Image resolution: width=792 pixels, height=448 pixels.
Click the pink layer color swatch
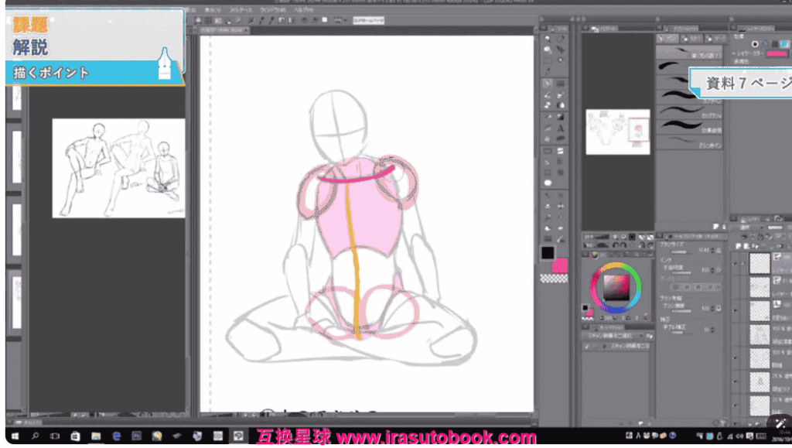776,54
